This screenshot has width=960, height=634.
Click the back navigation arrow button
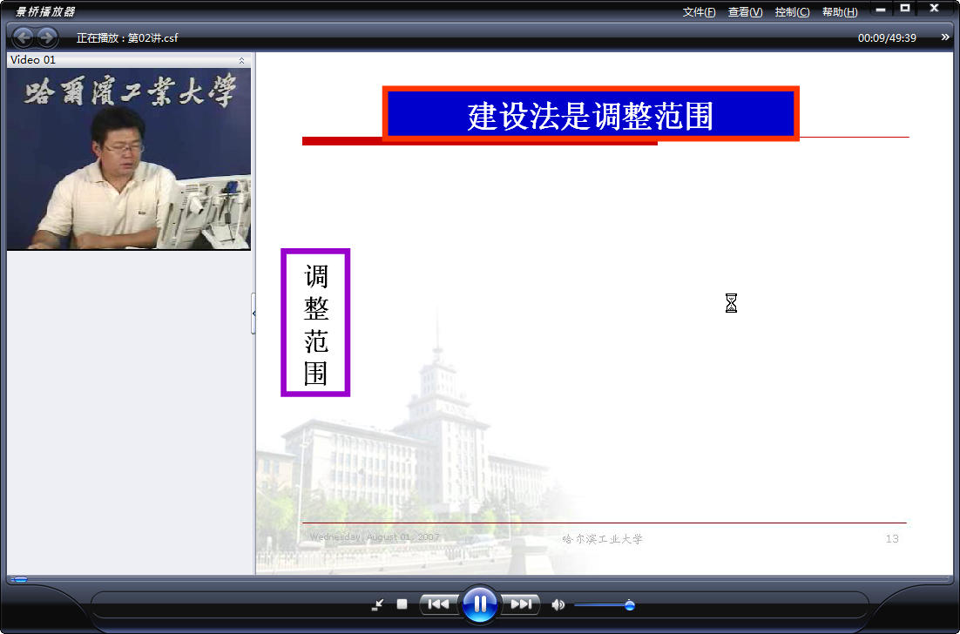pos(24,38)
